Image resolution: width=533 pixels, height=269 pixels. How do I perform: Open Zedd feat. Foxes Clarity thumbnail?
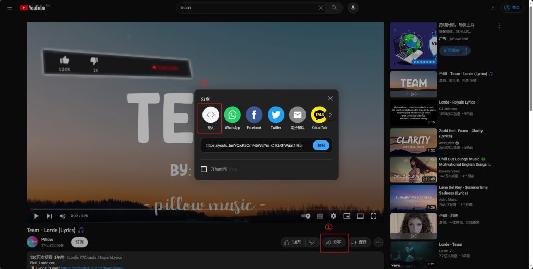[413, 140]
